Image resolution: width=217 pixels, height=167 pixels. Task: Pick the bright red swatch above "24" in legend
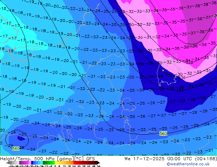point(75,163)
